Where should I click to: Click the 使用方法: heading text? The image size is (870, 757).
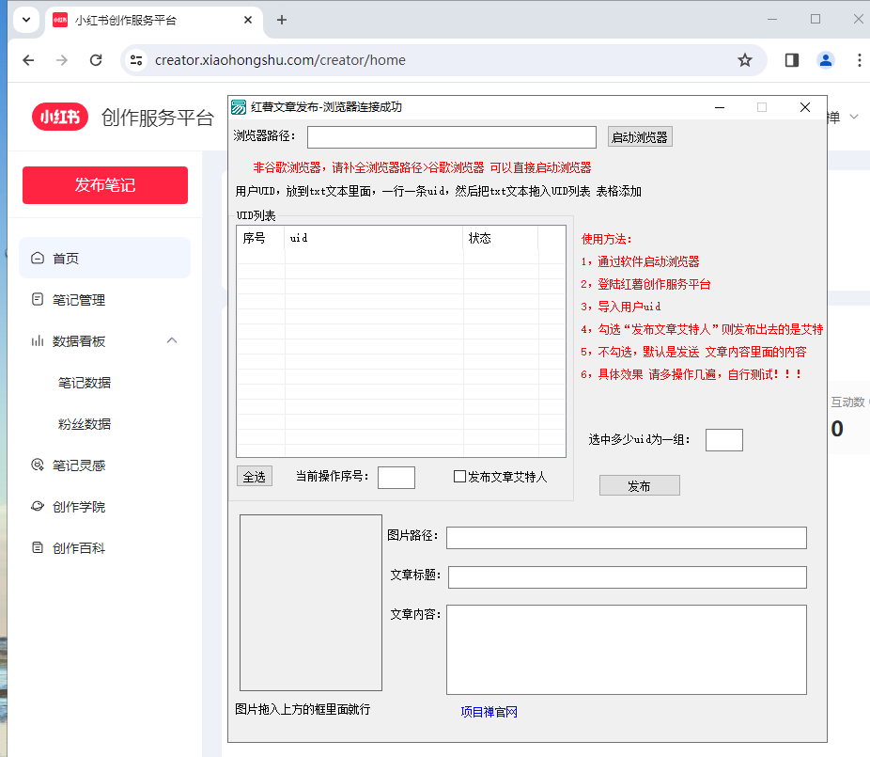coord(606,240)
